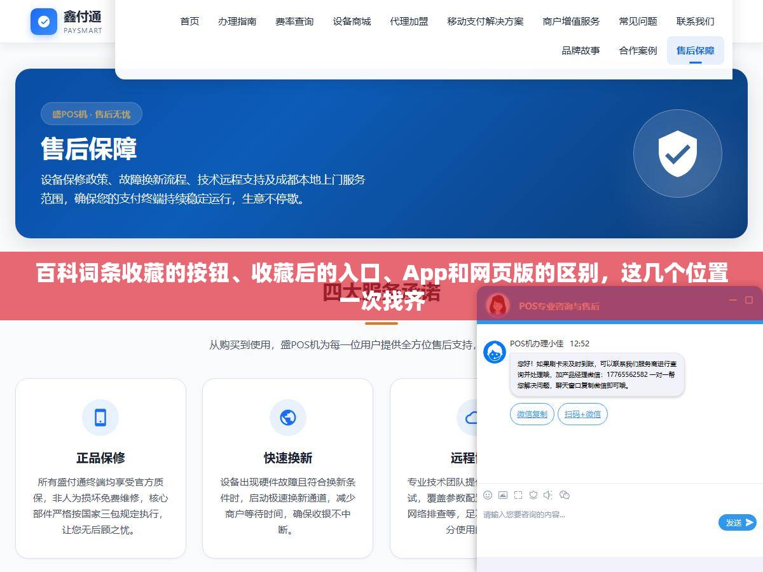
Task: Click the 快速换新 description paragraph
Action: point(288,506)
